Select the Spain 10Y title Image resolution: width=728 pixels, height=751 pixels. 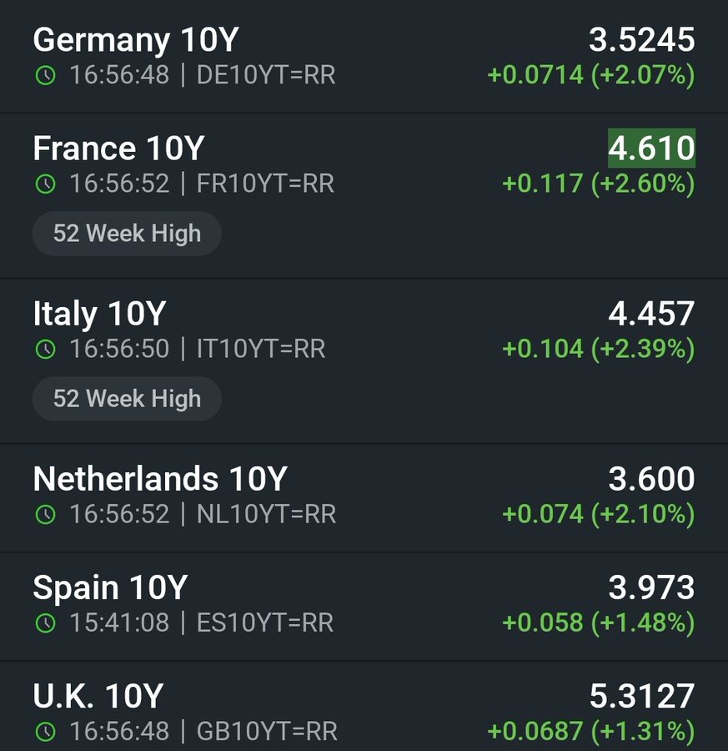[x=110, y=587]
